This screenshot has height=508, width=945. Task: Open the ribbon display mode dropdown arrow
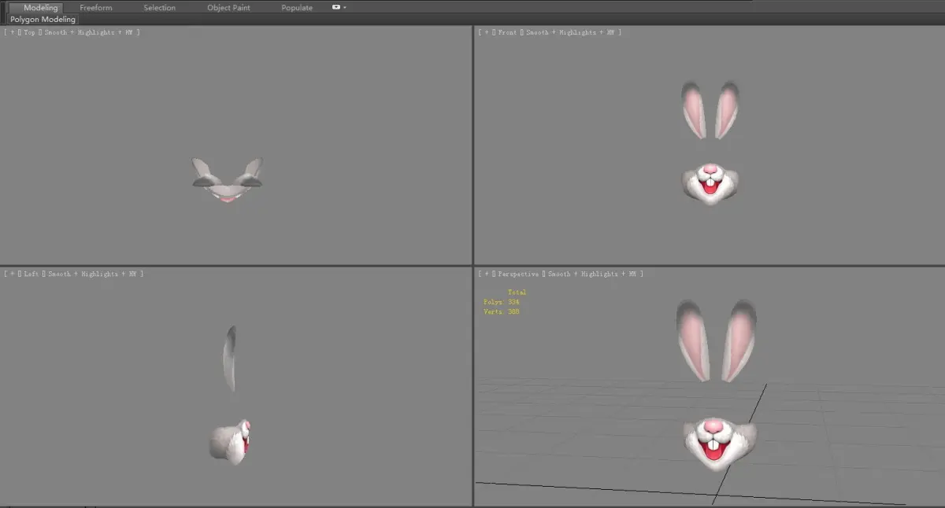click(x=345, y=7)
